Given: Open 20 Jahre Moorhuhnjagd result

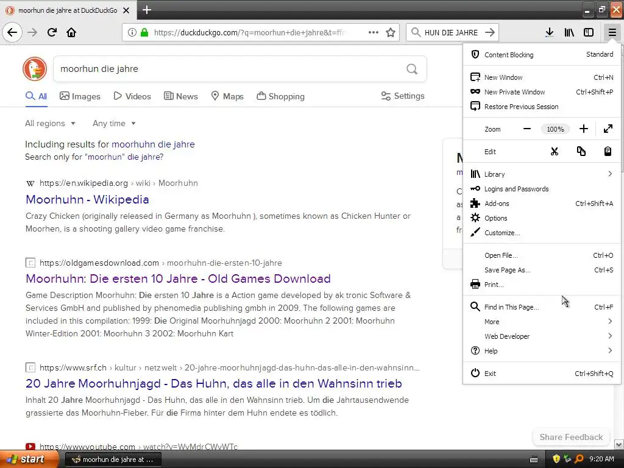Looking at the screenshot, I should [x=214, y=383].
